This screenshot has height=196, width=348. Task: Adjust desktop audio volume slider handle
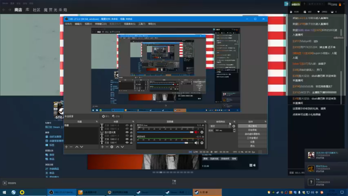pos(187,143)
